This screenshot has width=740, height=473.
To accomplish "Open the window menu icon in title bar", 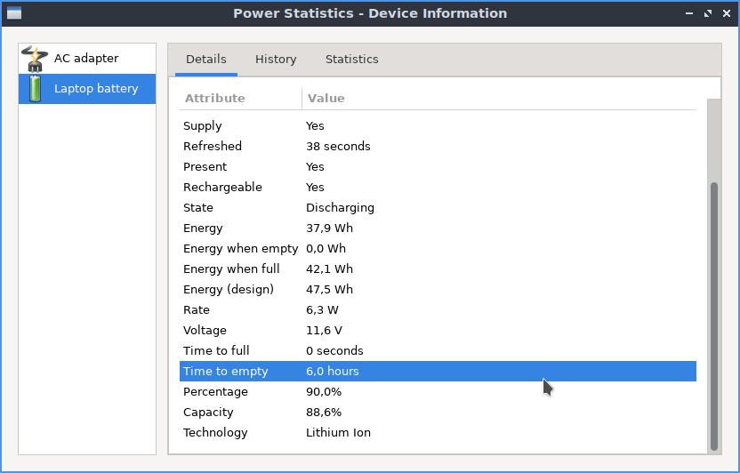I will pyautogui.click(x=13, y=13).
